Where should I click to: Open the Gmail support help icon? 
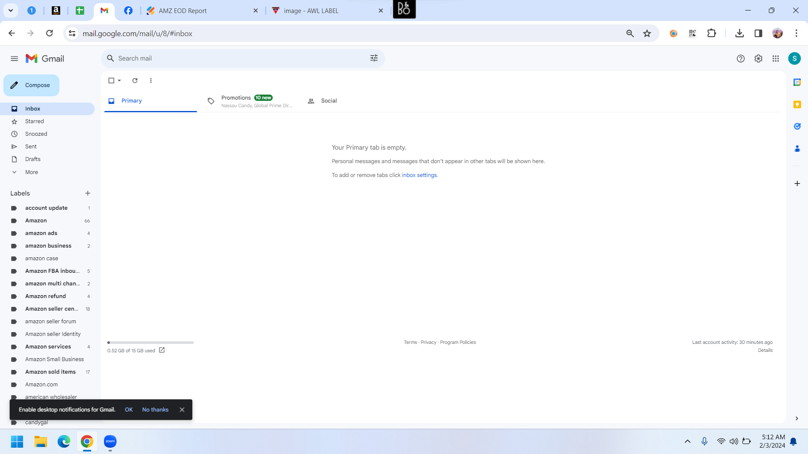tap(741, 59)
